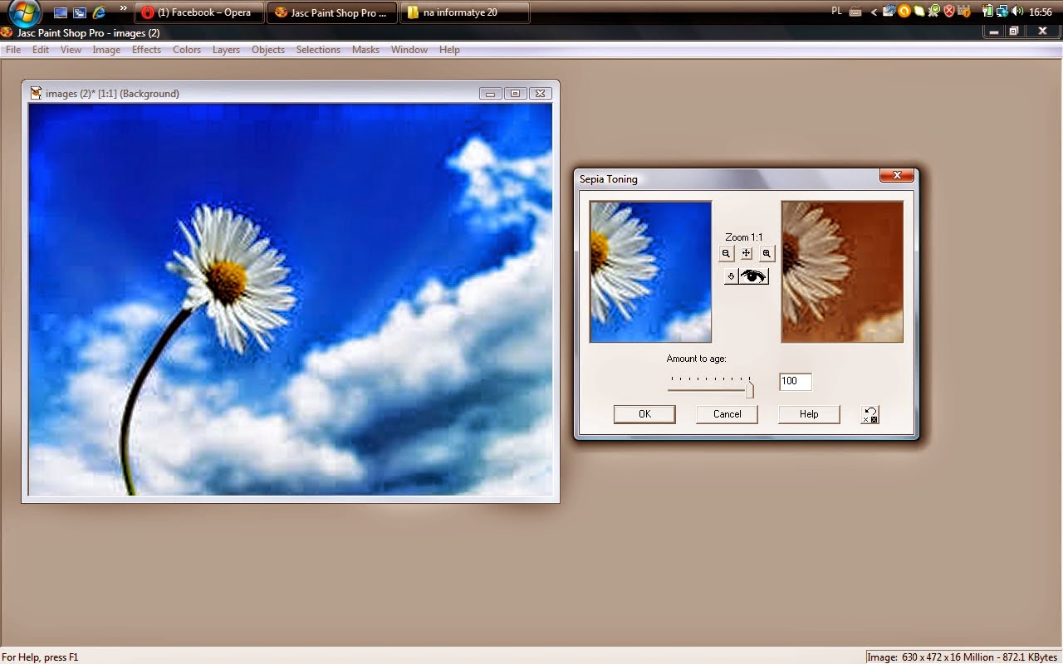Show hidden system tray icons
The height and width of the screenshot is (664, 1063).
click(x=874, y=12)
